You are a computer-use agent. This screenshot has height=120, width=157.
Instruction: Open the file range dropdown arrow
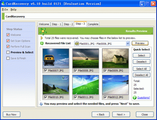tap(128, 44)
